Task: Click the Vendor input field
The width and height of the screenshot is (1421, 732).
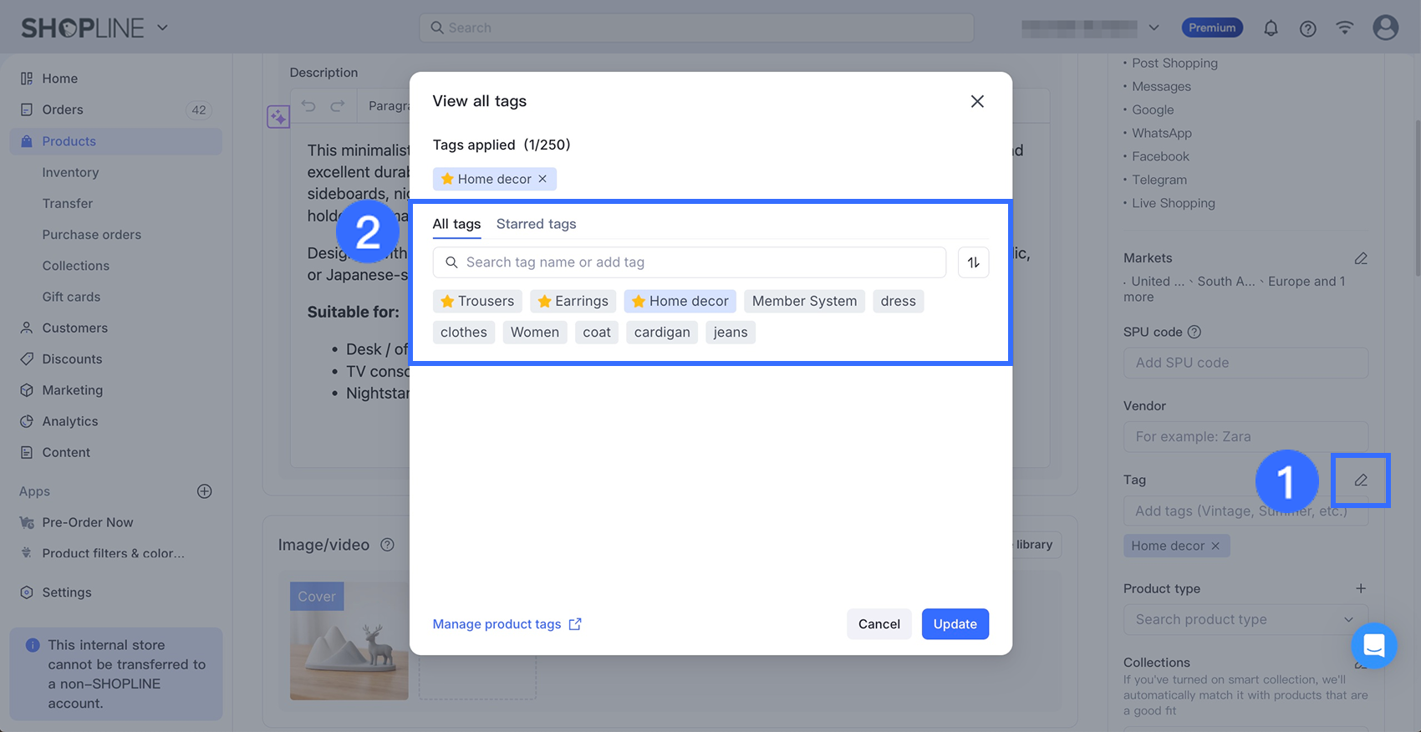Action: coord(1245,436)
